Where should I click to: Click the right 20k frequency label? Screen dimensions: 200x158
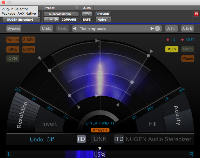pyautogui.click(x=182, y=90)
